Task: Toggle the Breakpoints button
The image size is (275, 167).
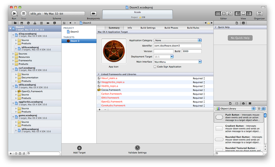Action: coord(93,13)
